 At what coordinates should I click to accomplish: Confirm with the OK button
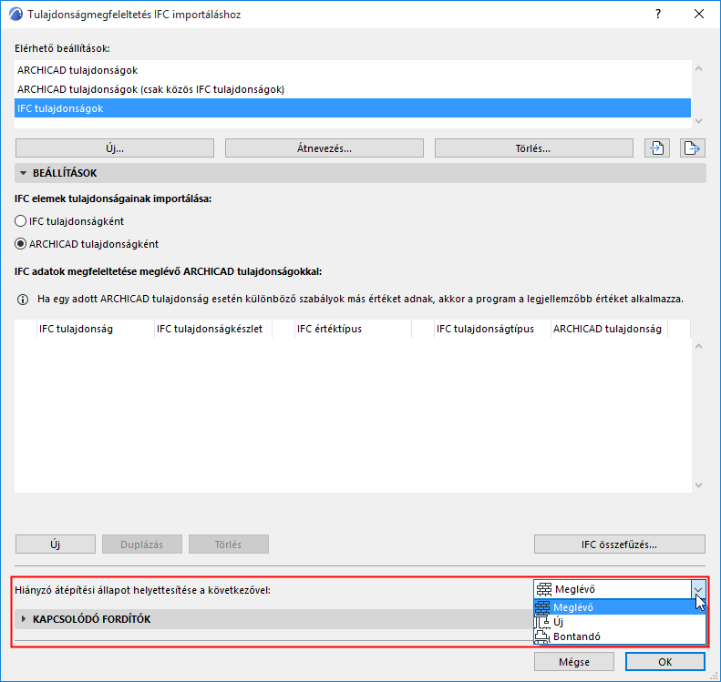[664, 662]
